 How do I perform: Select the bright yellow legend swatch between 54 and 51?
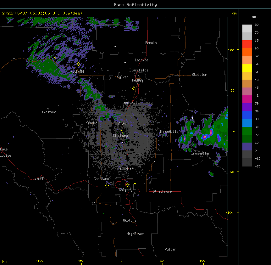click(x=247, y=68)
